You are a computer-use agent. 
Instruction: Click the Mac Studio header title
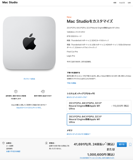pyautogui.click(x=10, y=2)
